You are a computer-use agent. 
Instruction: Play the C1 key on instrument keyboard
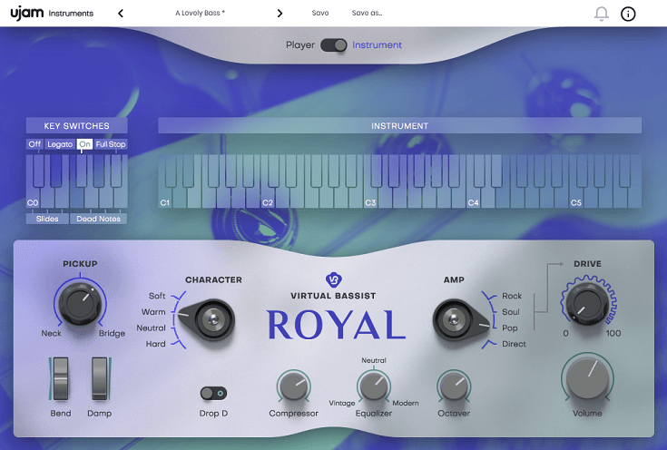(165, 198)
